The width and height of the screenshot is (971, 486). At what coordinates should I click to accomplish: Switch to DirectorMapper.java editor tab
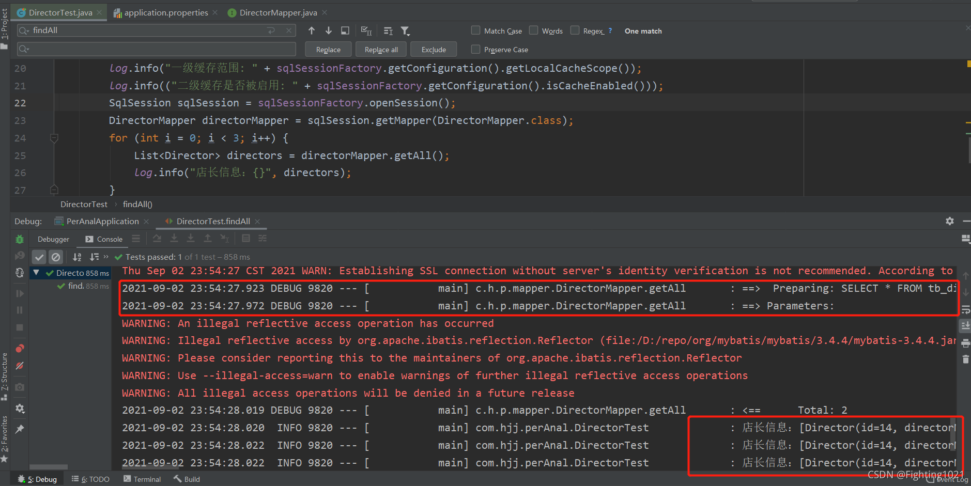pos(278,12)
